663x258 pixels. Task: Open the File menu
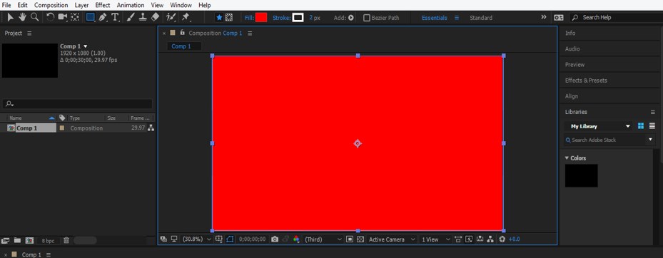[x=6, y=5]
